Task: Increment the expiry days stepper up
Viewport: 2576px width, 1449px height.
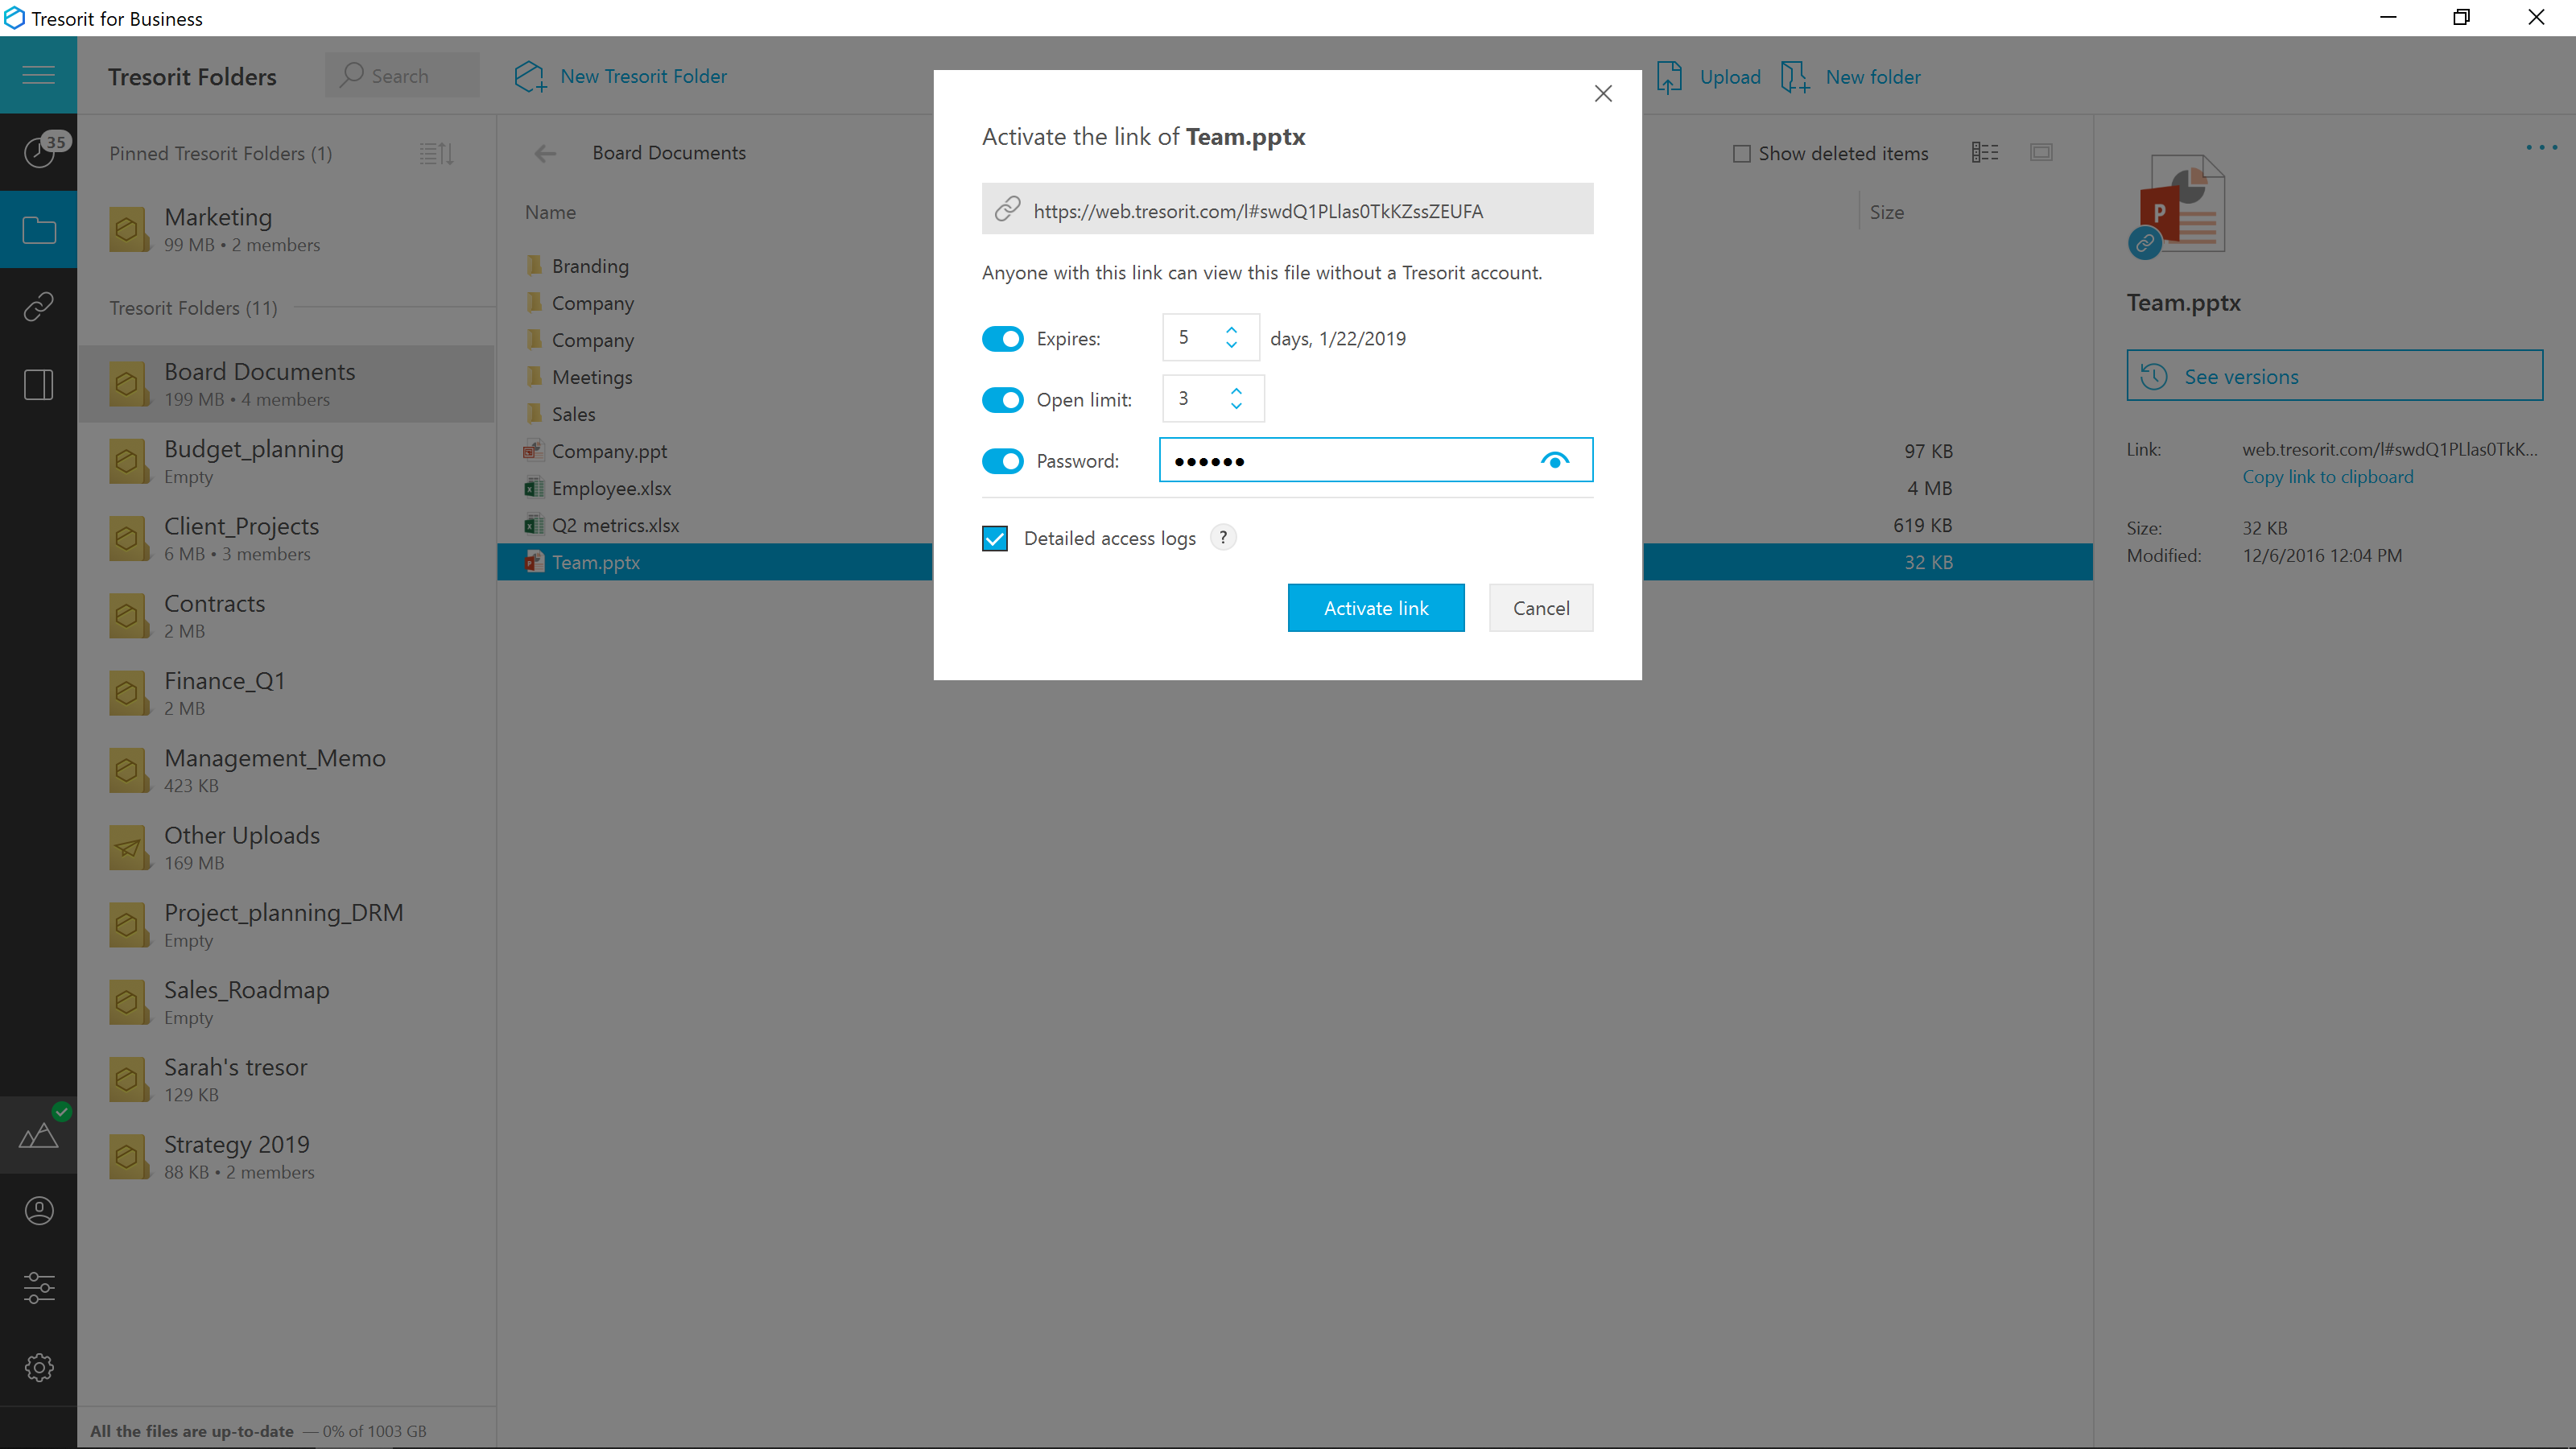Action: click(x=1233, y=329)
